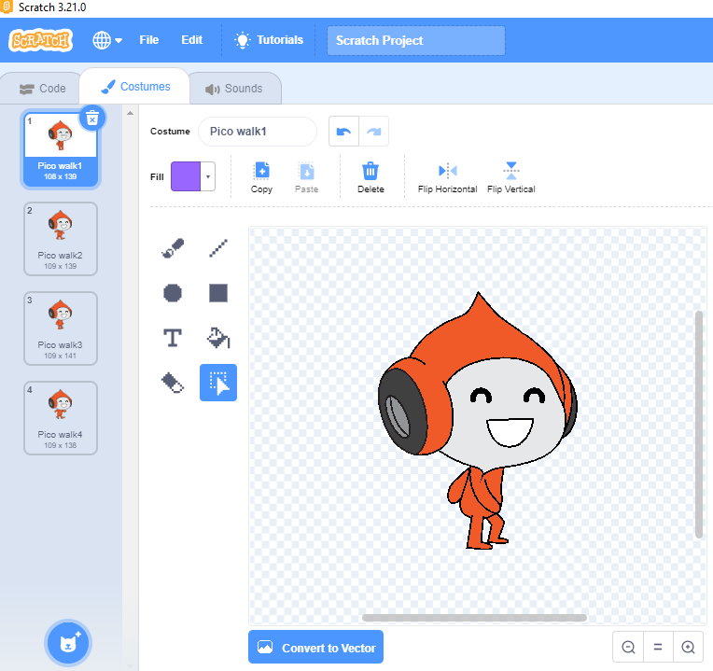Open the Edit menu
Viewport: 713px width, 671px height.
click(192, 40)
